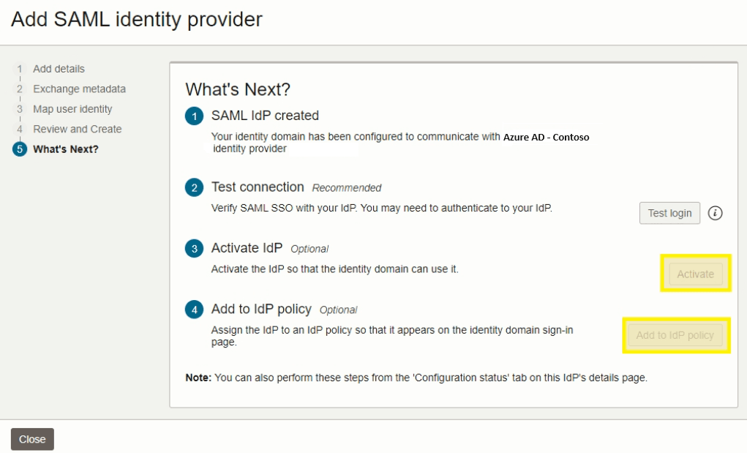Viewport: 747px width, 453px height.
Task: Click the SAML IdP created heading
Action: point(265,116)
